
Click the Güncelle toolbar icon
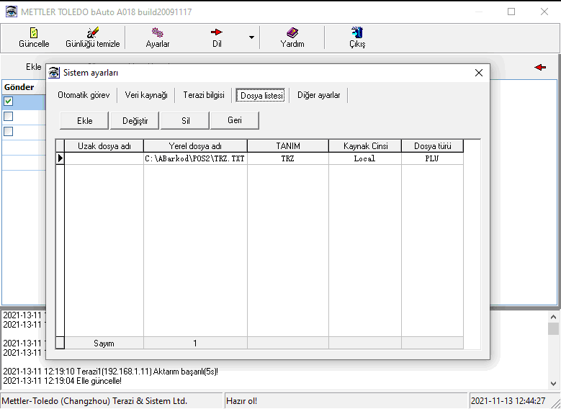coord(34,33)
